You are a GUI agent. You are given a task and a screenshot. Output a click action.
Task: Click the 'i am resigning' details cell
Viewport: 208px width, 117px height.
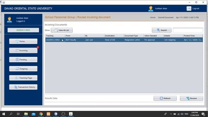(173, 40)
